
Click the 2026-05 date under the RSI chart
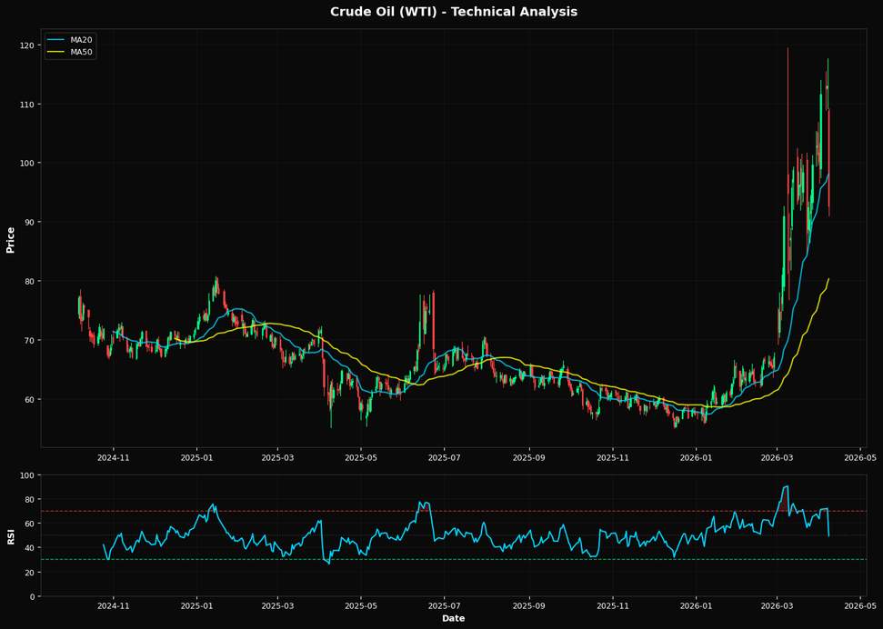(860, 606)
